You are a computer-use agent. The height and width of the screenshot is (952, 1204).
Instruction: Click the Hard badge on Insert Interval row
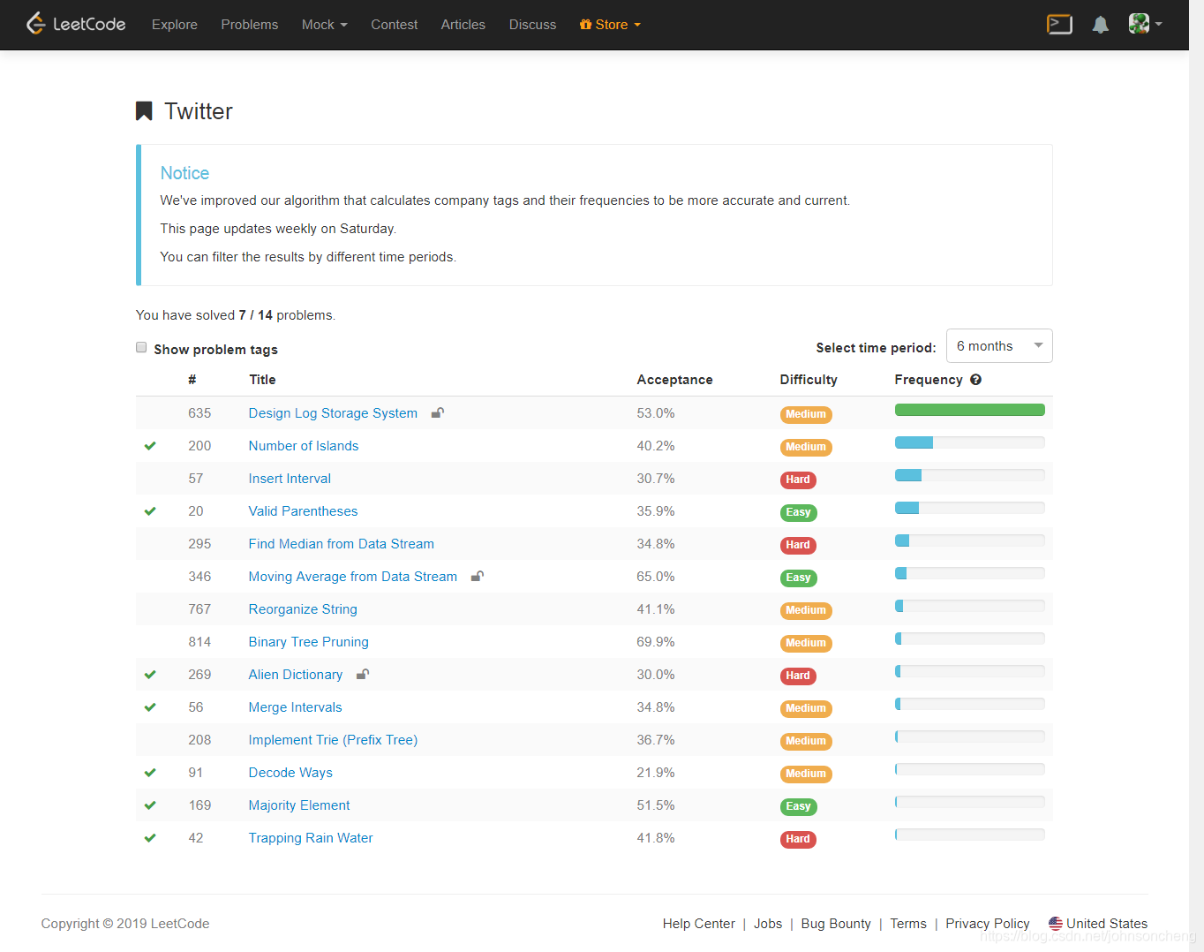tap(798, 480)
